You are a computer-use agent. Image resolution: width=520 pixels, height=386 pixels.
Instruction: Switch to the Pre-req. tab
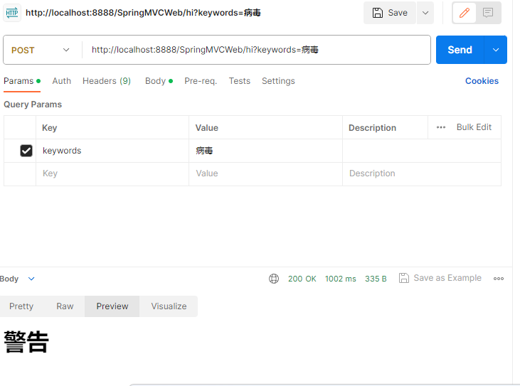[x=201, y=81]
